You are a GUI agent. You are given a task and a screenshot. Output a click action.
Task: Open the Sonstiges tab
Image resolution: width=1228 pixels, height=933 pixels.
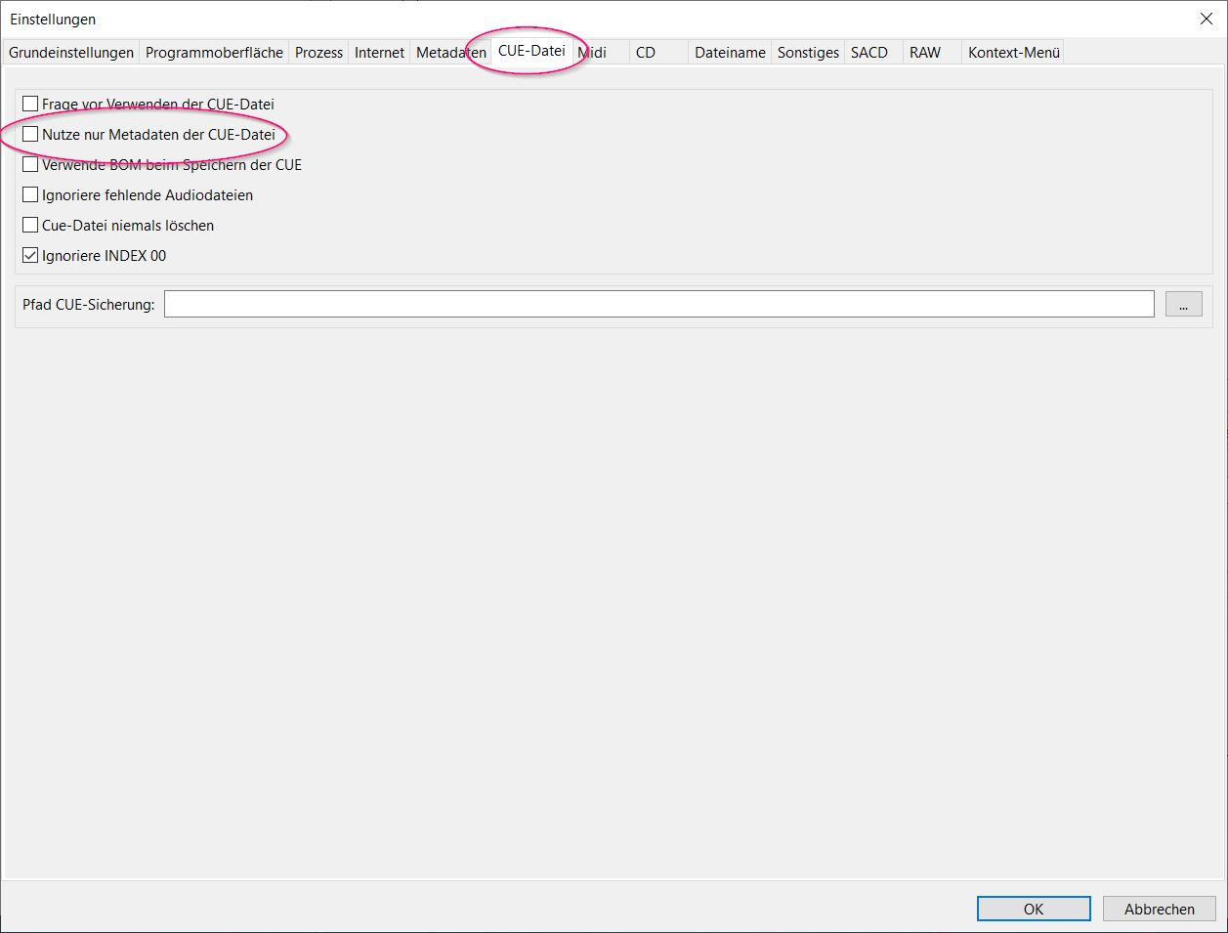[x=808, y=53]
